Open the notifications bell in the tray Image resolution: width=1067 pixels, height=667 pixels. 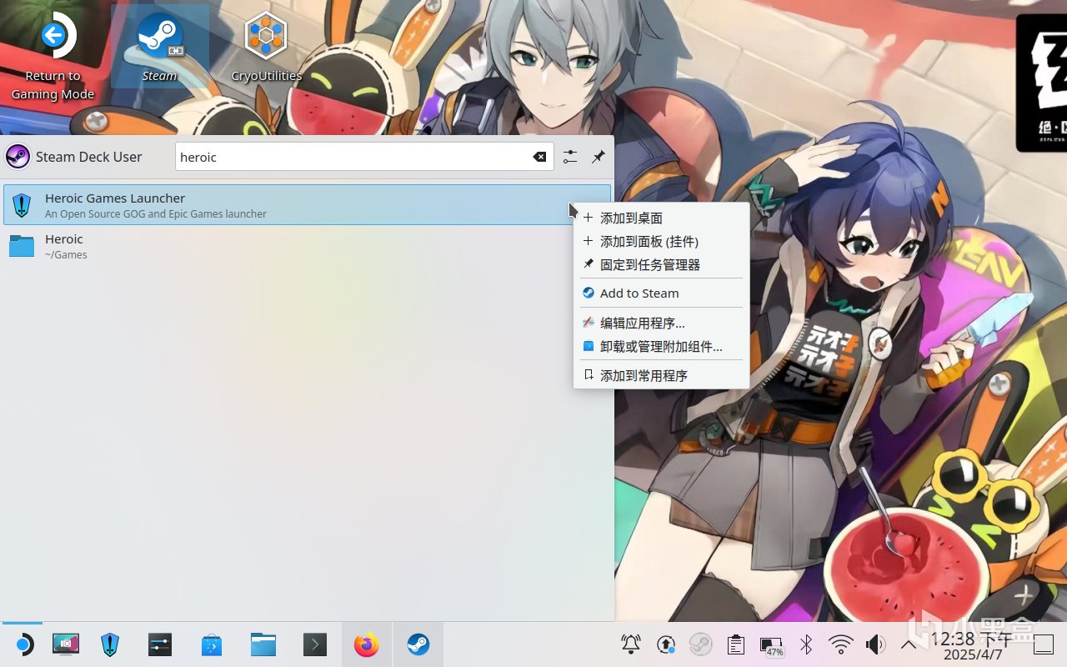coord(631,644)
